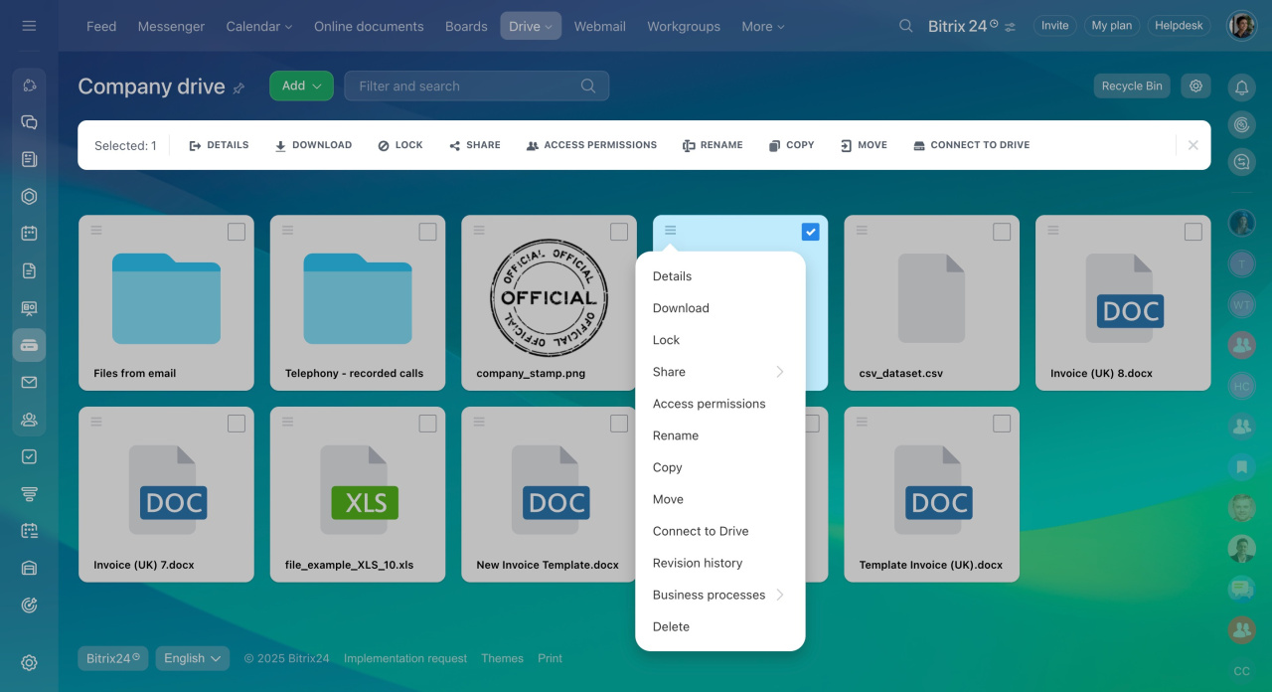
Task: Choose Revision history from context menu
Action: [698, 563]
